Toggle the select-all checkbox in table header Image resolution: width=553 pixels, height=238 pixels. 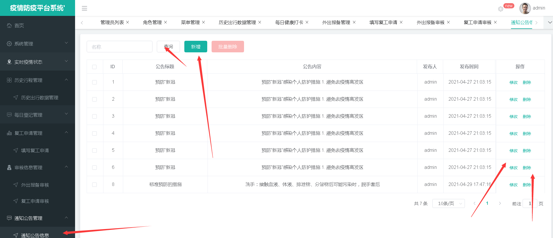94,67
